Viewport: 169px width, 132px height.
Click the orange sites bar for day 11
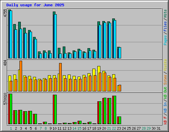[60, 77]
